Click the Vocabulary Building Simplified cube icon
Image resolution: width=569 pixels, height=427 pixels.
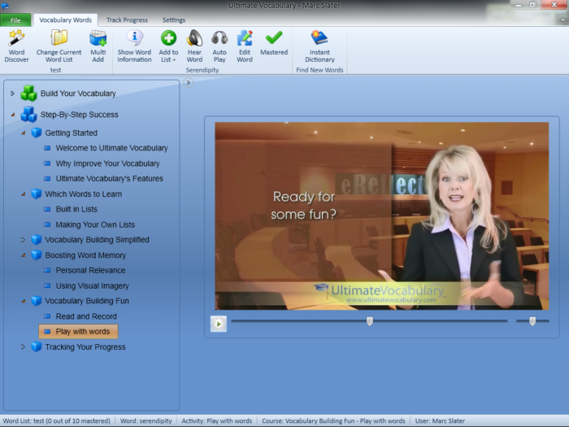tap(37, 240)
